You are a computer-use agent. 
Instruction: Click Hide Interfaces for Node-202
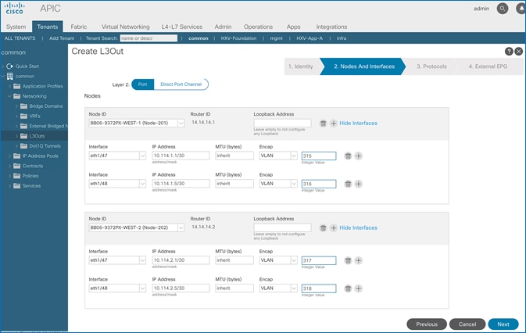tap(358, 227)
